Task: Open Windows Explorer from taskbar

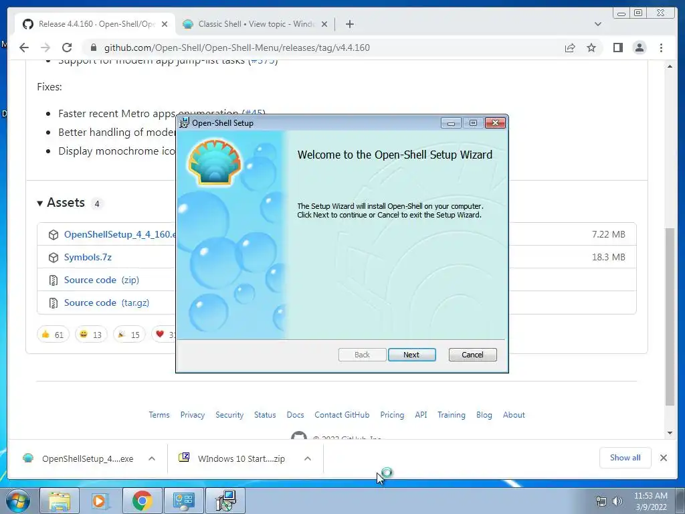Action: point(60,501)
